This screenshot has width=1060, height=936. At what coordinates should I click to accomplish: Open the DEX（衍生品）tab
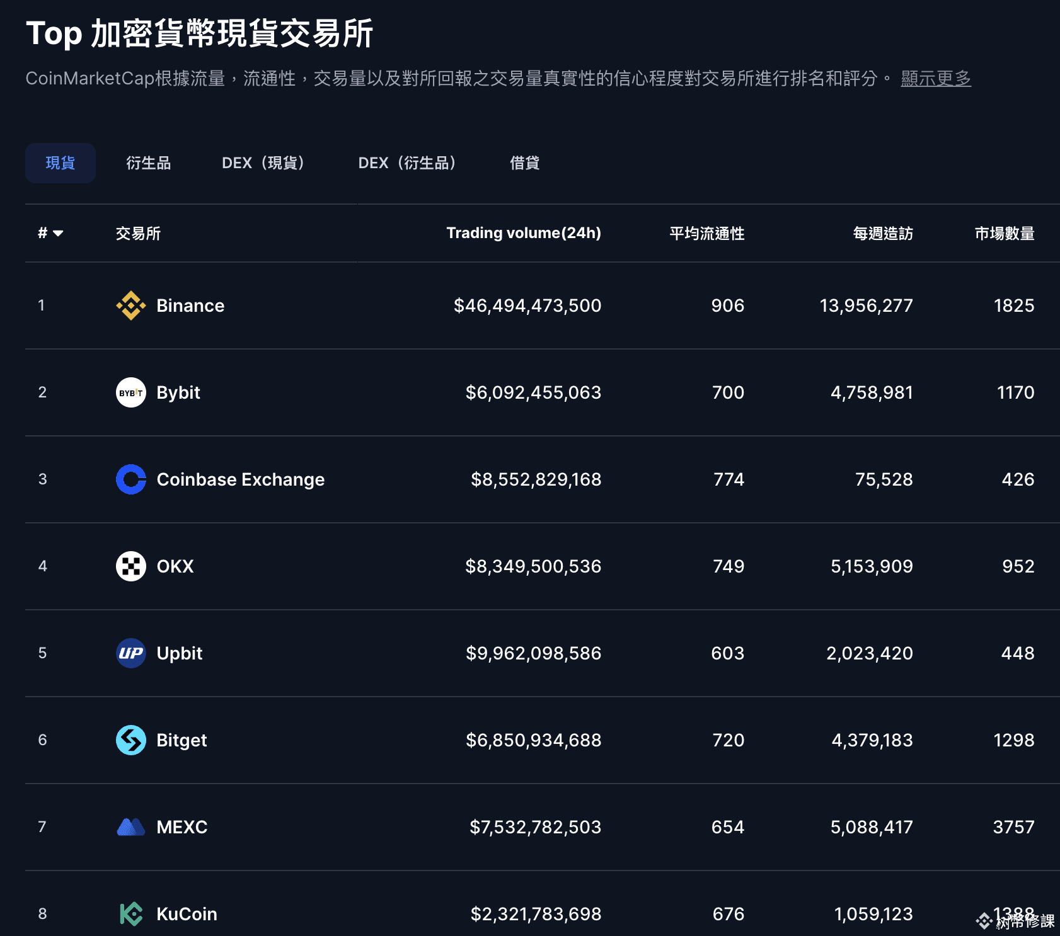[408, 163]
